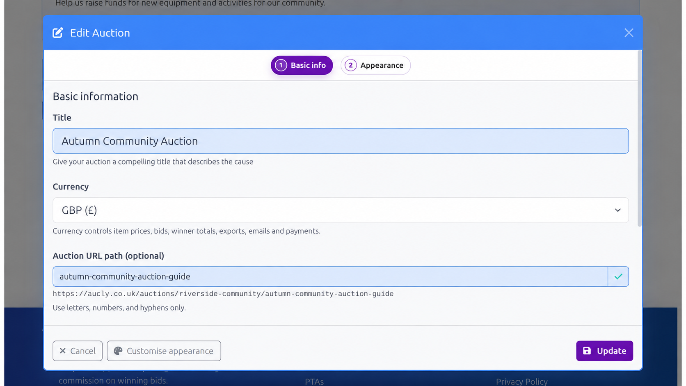The width and height of the screenshot is (686, 386).
Task: Click the PTAs footer link
Action: (x=314, y=381)
